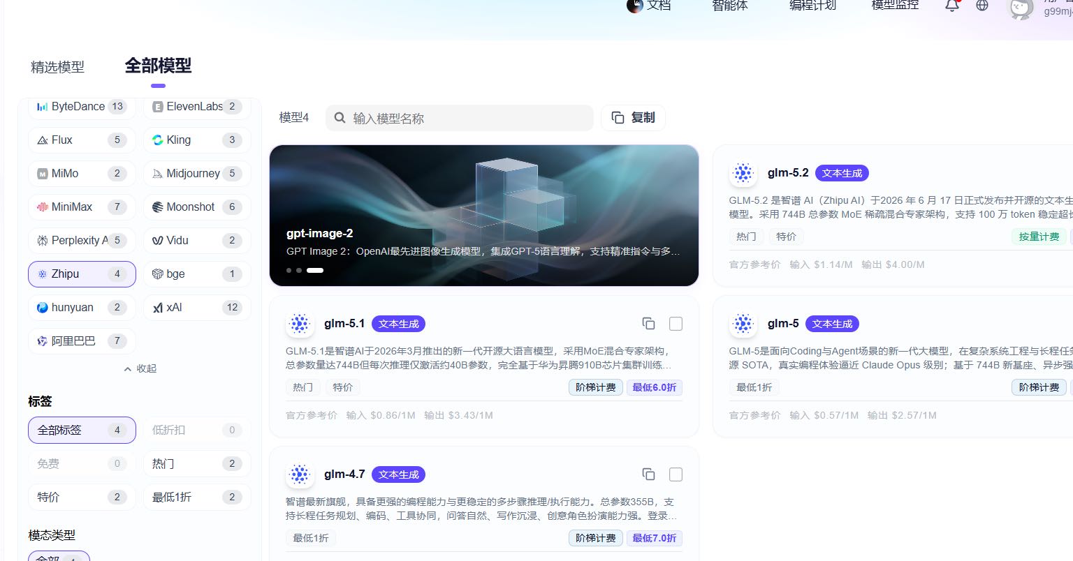The image size is (1073, 561).
Task: Click glm-4.7 最低7.0折 tag
Action: point(655,538)
